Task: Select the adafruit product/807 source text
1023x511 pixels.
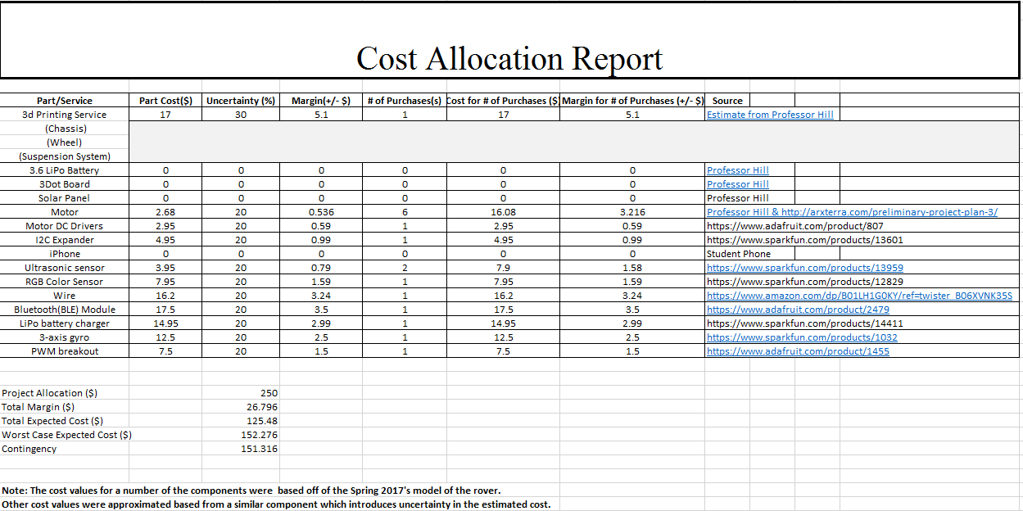Action: (794, 226)
